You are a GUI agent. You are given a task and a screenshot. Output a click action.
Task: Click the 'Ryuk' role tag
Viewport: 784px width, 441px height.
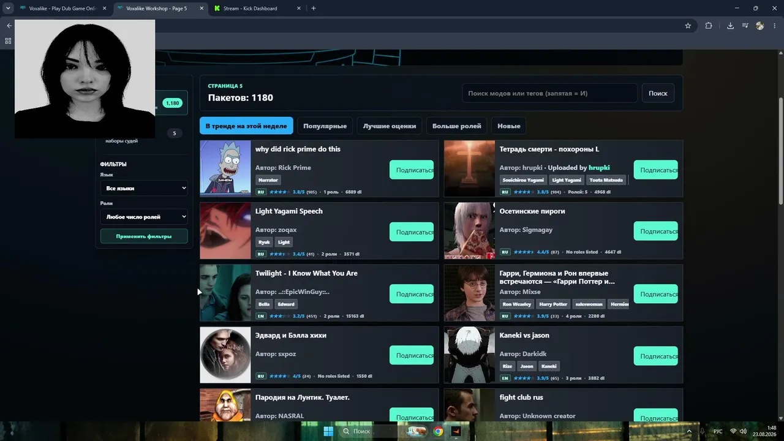tap(264, 242)
